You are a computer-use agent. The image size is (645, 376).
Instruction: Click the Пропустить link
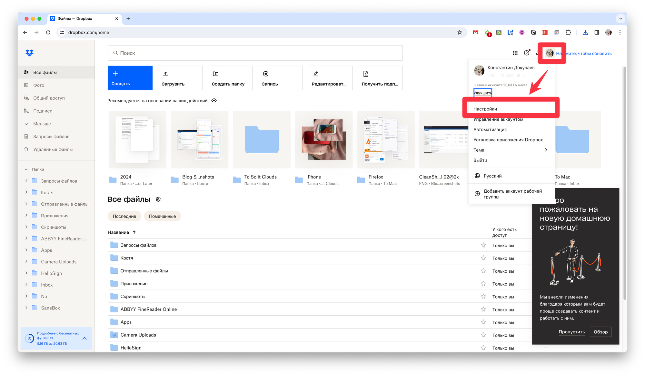click(x=571, y=332)
